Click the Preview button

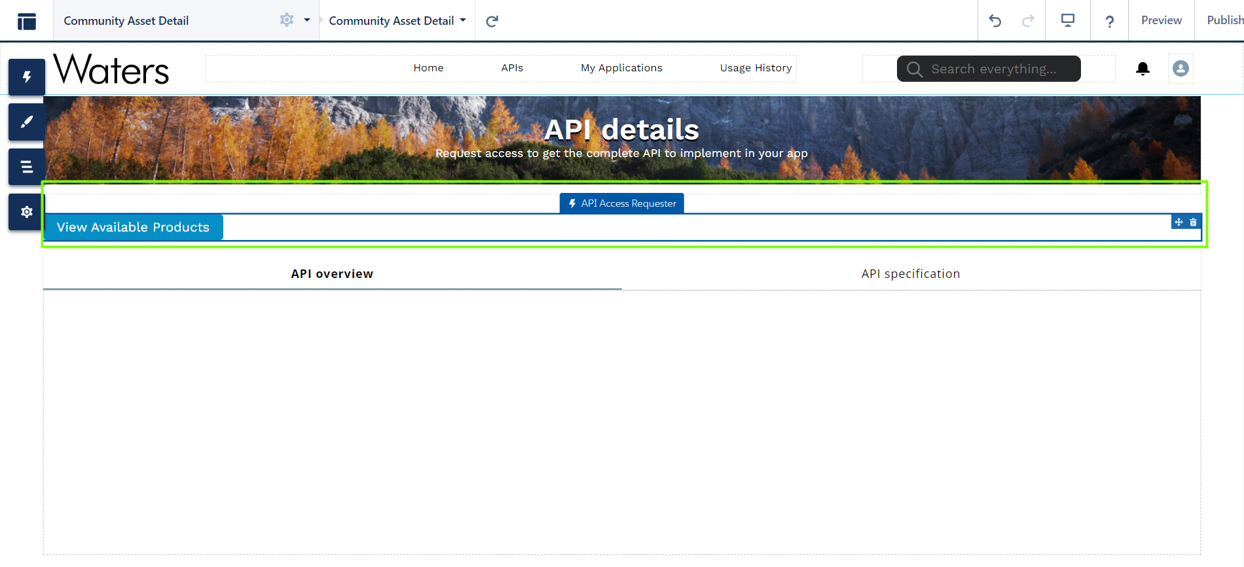pyautogui.click(x=1161, y=21)
